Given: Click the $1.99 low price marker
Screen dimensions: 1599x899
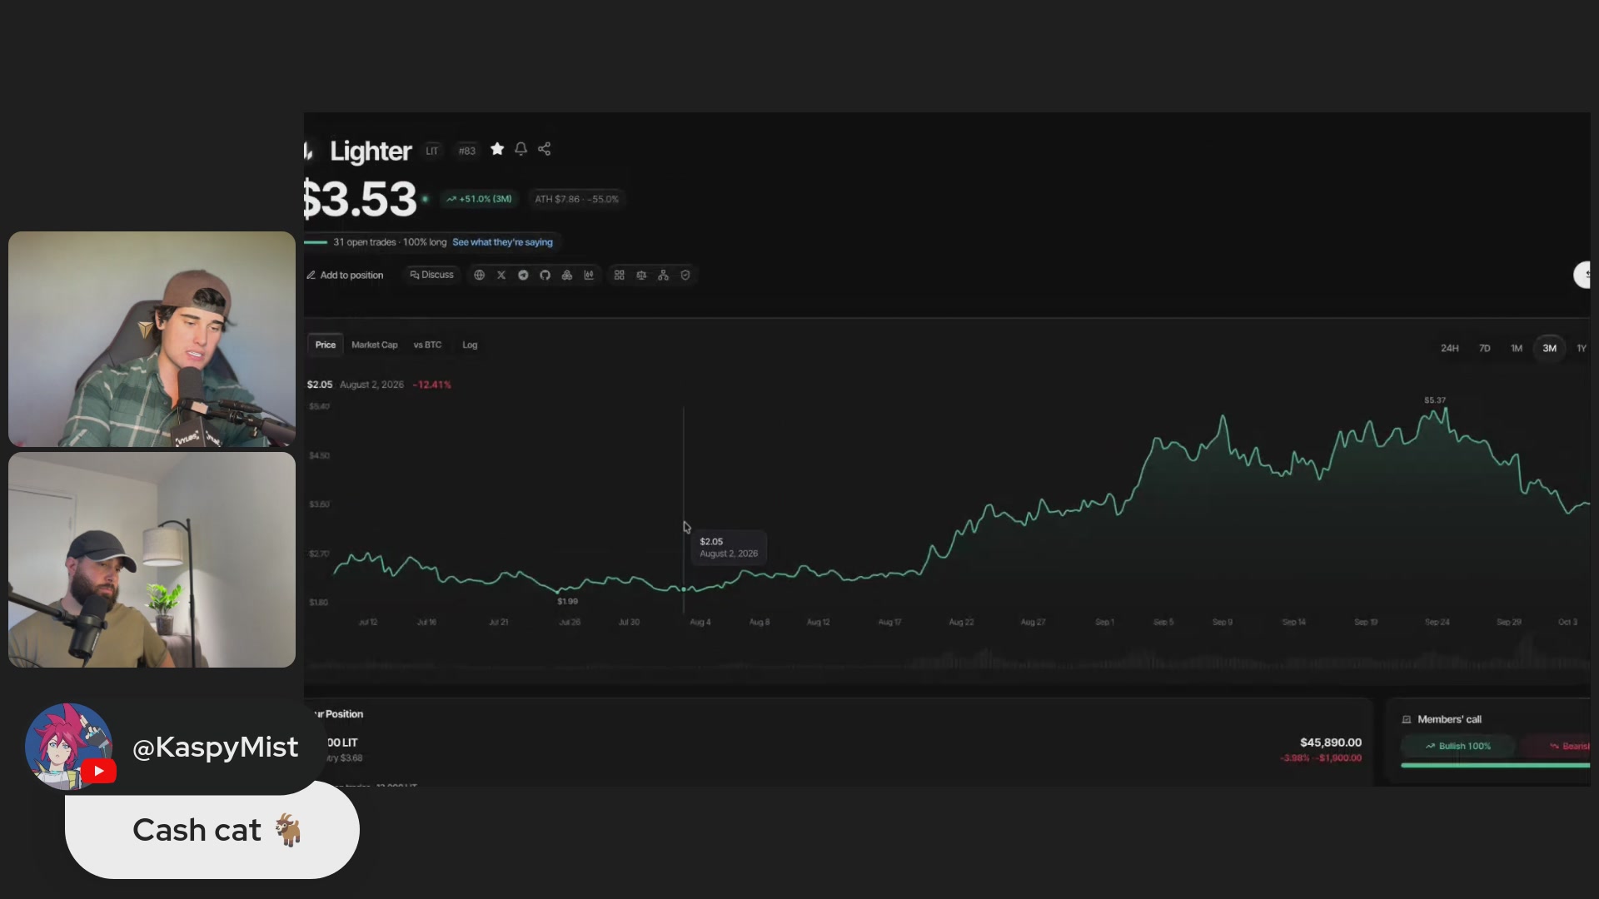Looking at the screenshot, I should pyautogui.click(x=567, y=601).
